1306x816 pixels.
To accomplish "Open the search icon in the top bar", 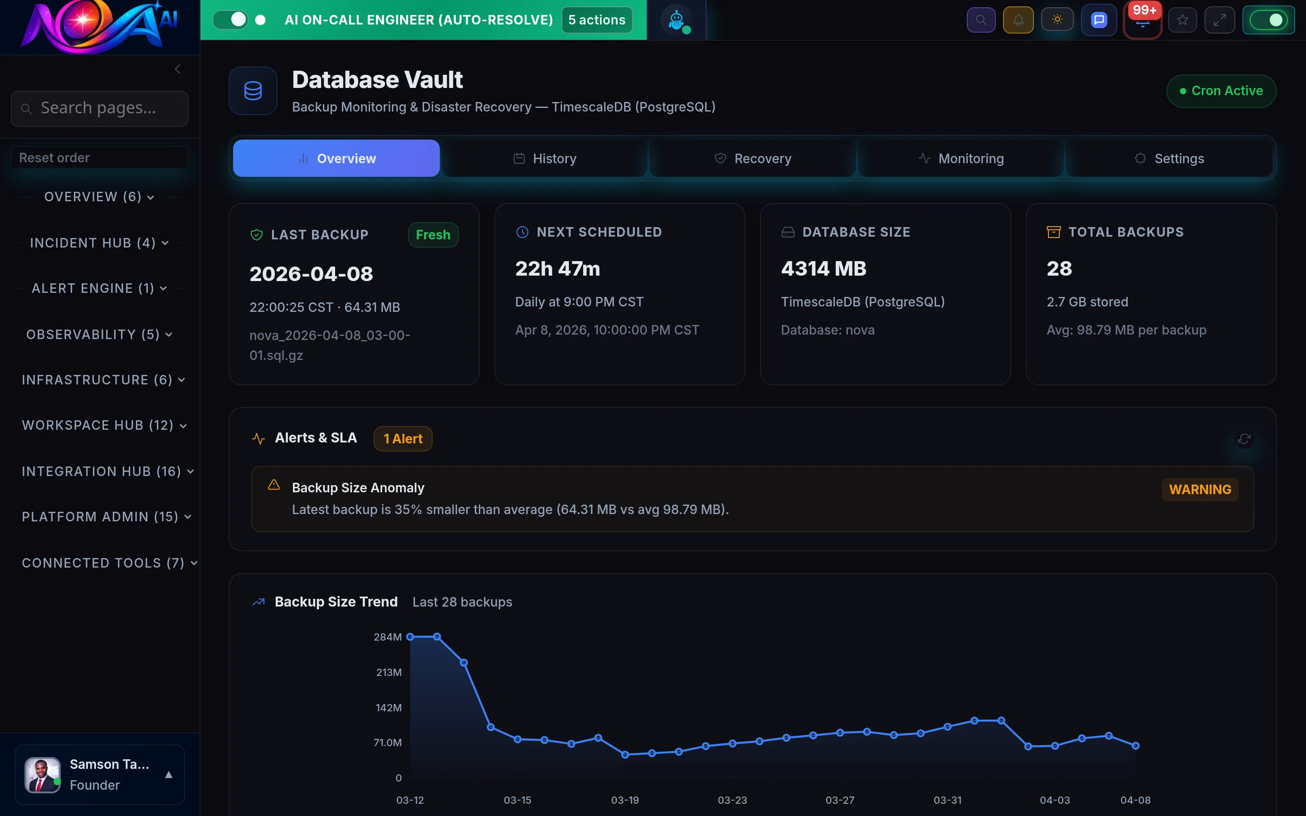I will (981, 19).
